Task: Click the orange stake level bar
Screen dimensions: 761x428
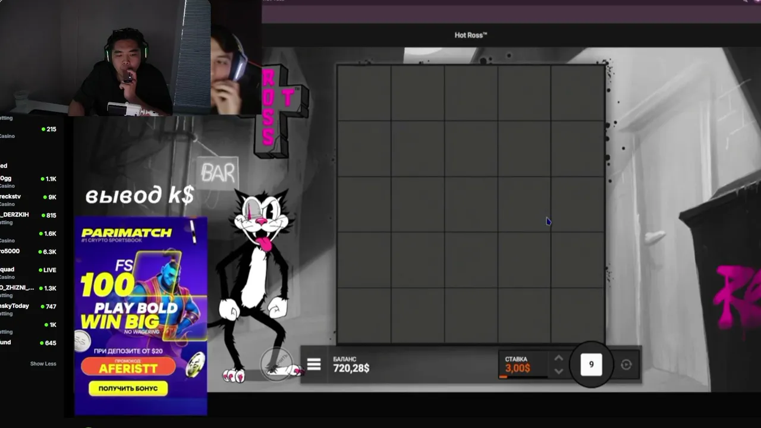Action: pos(503,376)
